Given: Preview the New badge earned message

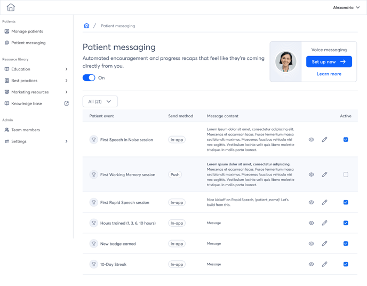Looking at the screenshot, I should (312, 244).
